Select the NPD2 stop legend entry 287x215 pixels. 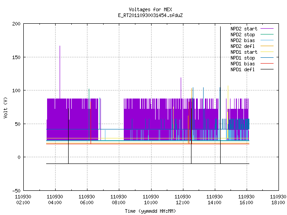coord(243,34)
